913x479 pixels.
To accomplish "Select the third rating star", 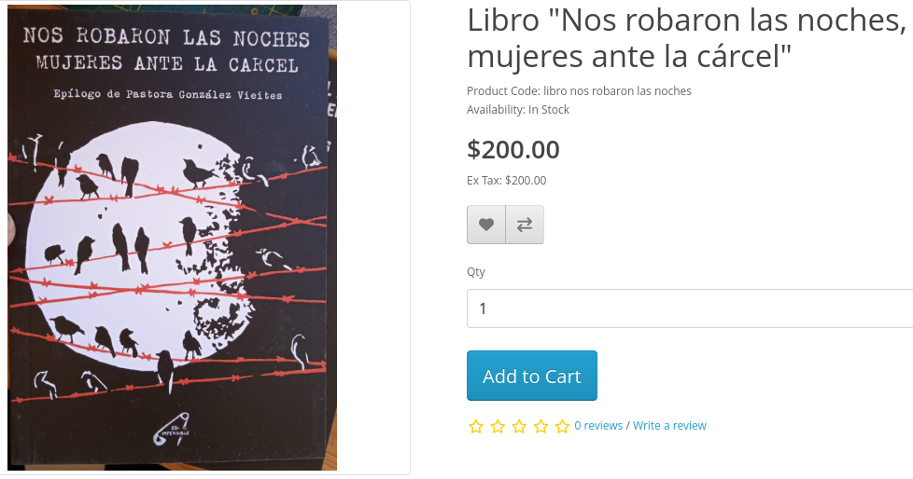I will 519,427.
